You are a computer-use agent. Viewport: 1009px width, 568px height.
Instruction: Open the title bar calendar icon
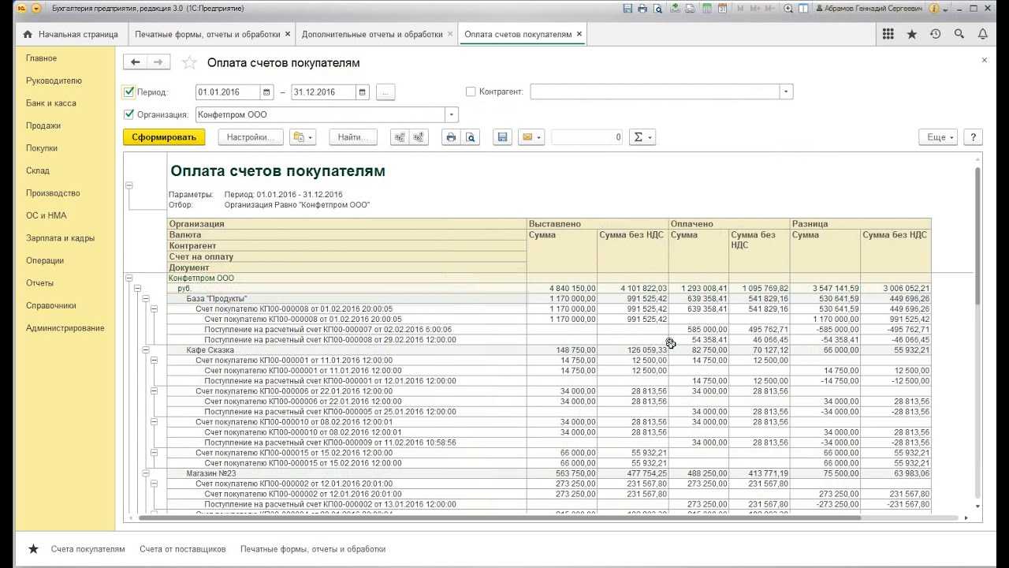coord(724,9)
